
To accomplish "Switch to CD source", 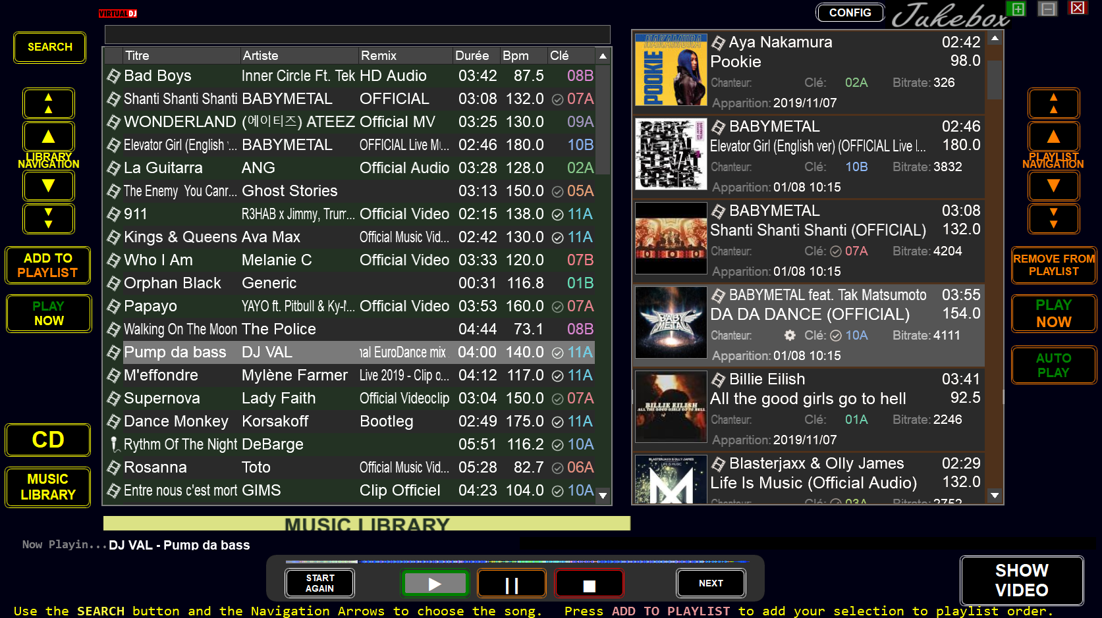I will [48, 440].
